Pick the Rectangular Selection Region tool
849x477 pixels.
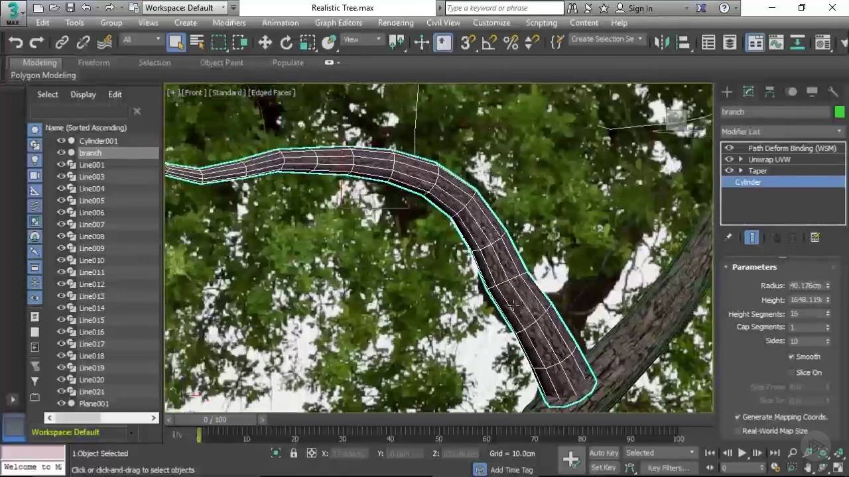pyautogui.click(x=219, y=42)
